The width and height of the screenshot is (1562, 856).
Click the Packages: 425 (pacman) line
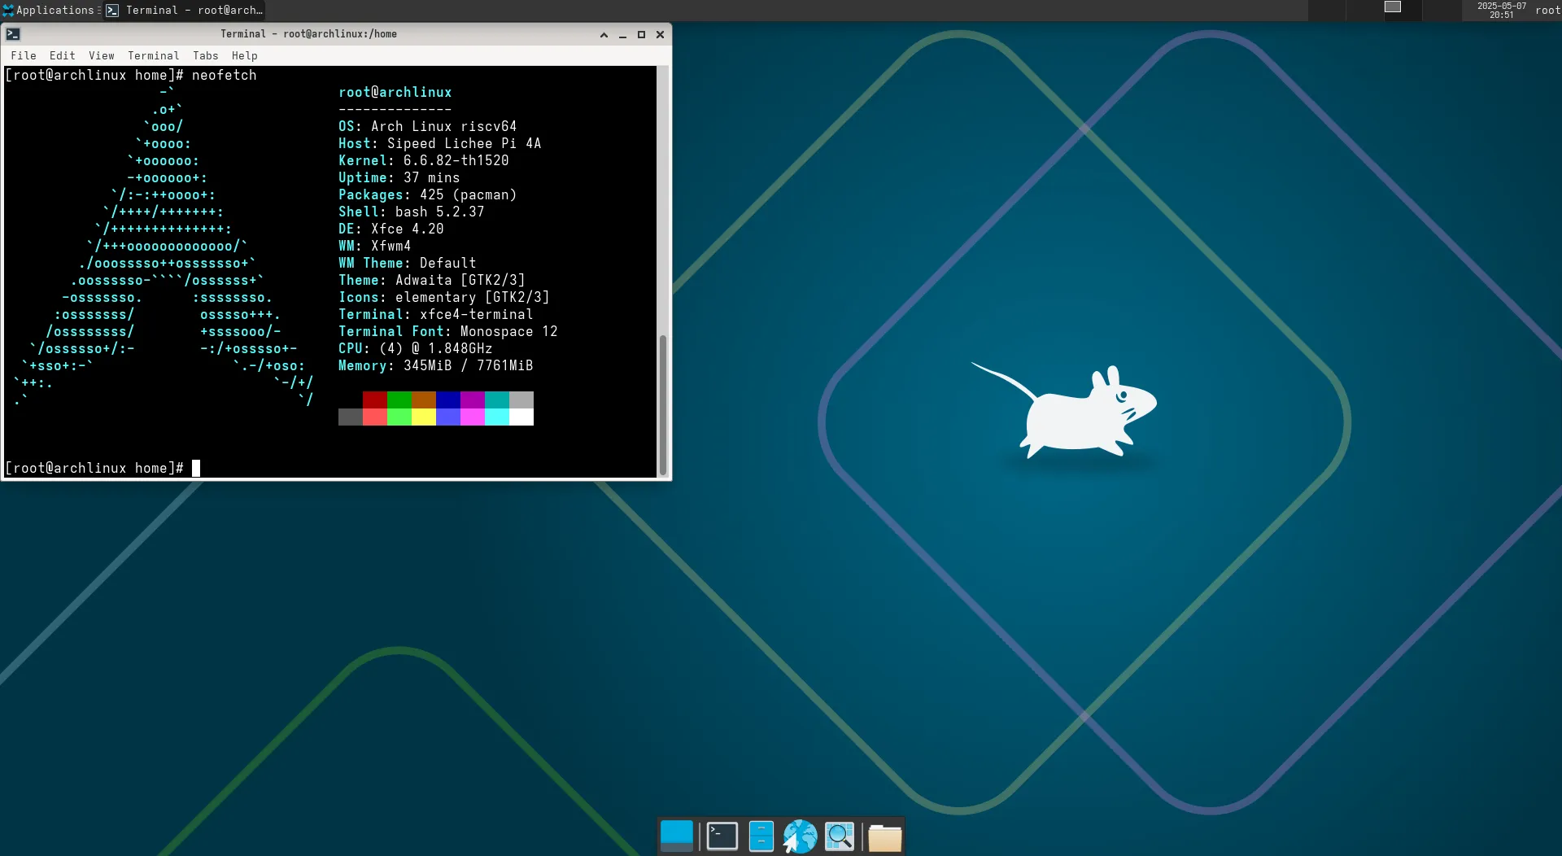427,194
